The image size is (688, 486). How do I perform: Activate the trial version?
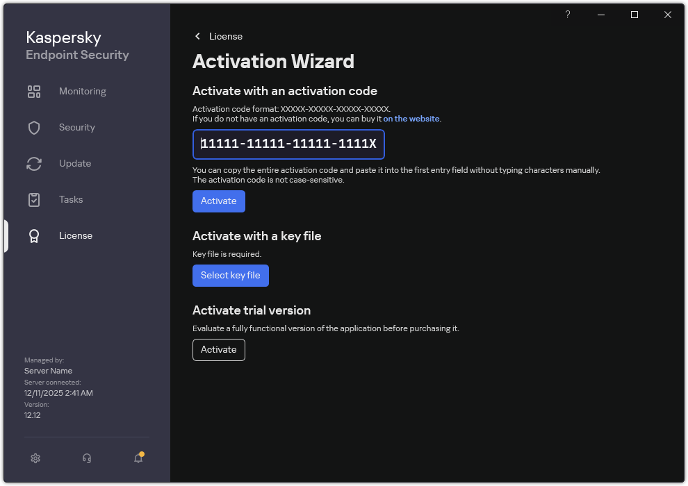point(218,350)
